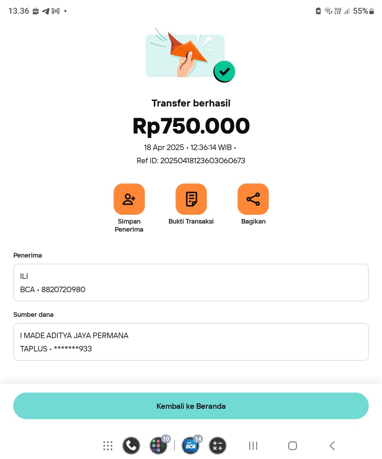Select the Penerima ILI BCA card
This screenshot has width=382, height=459.
click(191, 283)
